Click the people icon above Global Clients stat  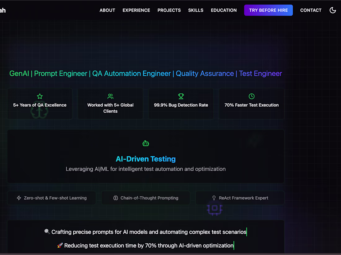110,96
